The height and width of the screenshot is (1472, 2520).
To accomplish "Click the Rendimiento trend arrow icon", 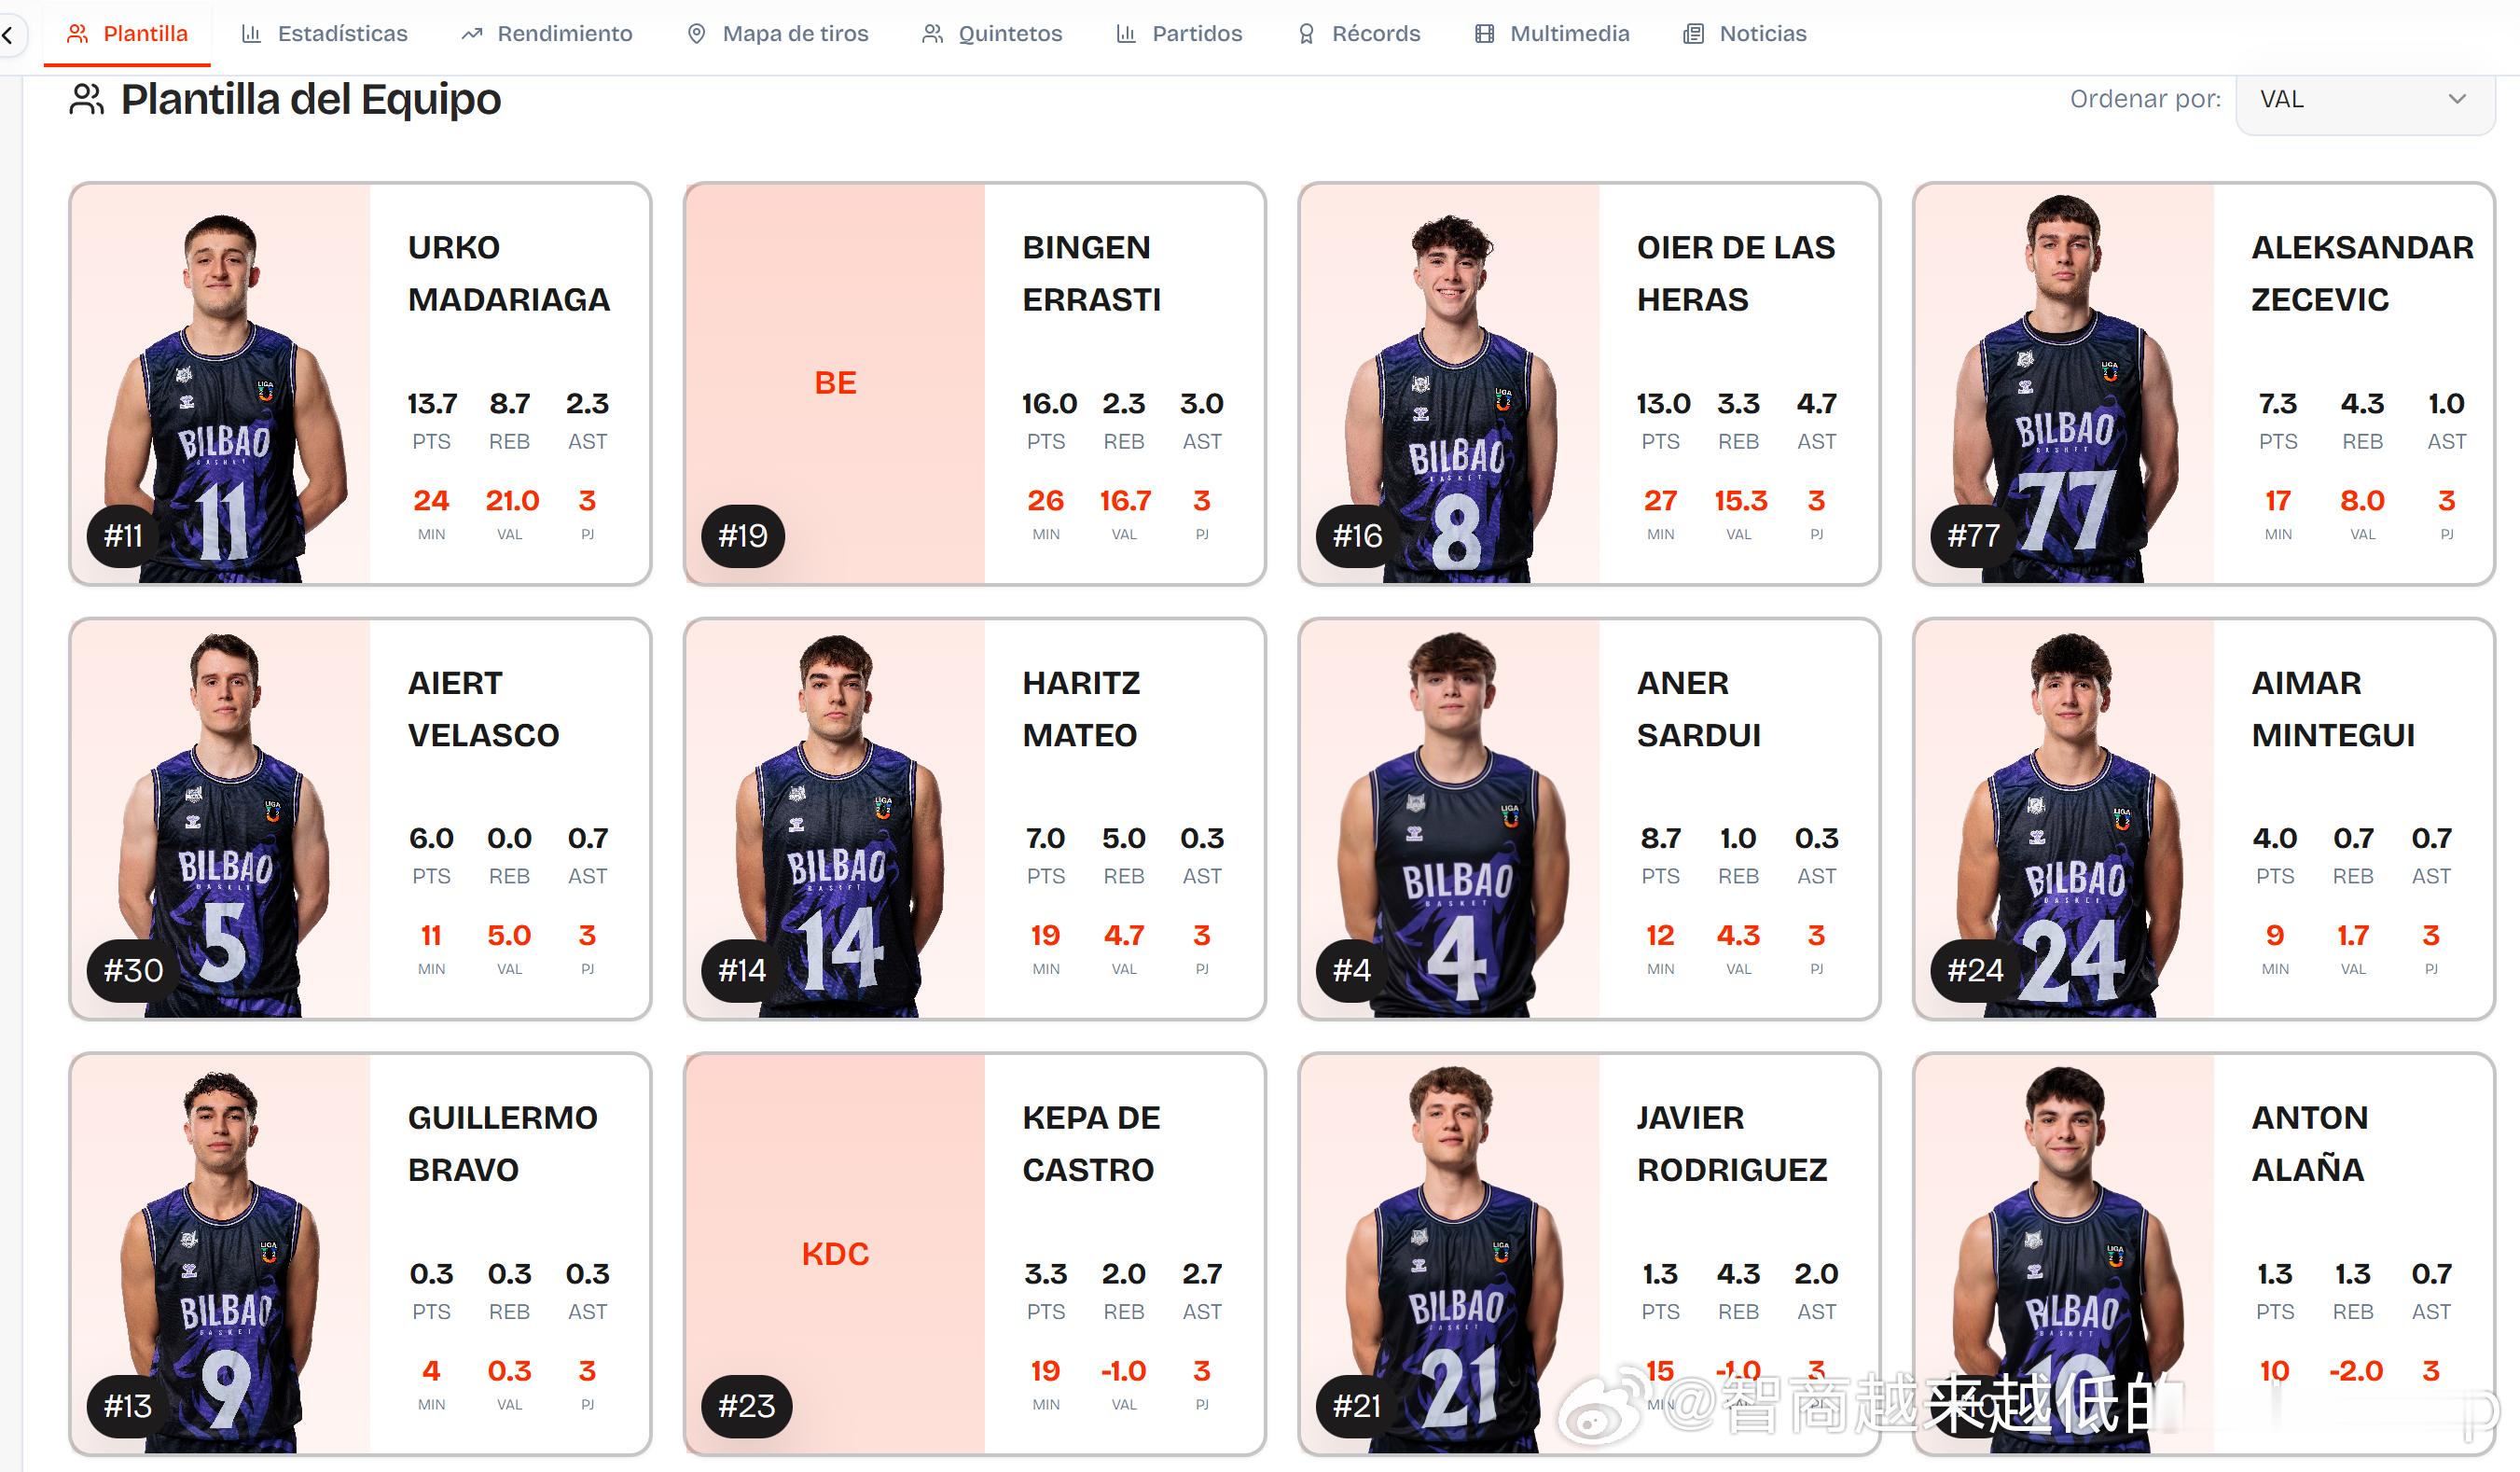I will tap(471, 34).
